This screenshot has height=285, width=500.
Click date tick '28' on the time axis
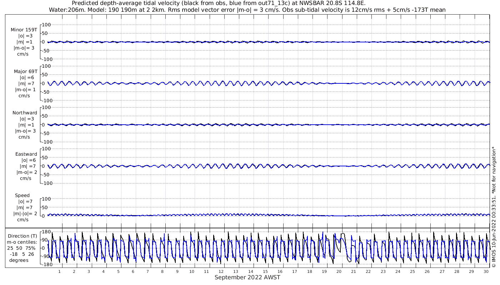pyautogui.click(x=457, y=271)
